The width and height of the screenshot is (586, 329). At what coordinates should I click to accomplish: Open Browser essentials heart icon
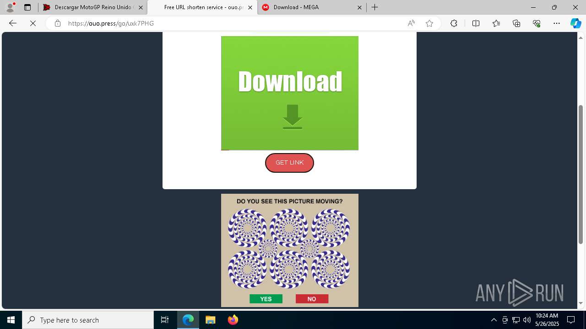[537, 23]
